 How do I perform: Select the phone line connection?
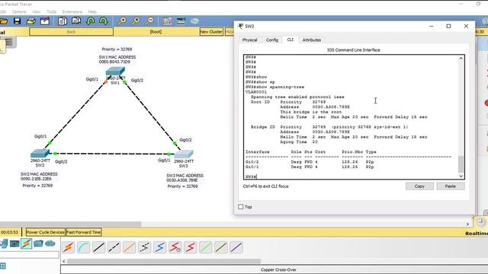click(x=144, y=247)
